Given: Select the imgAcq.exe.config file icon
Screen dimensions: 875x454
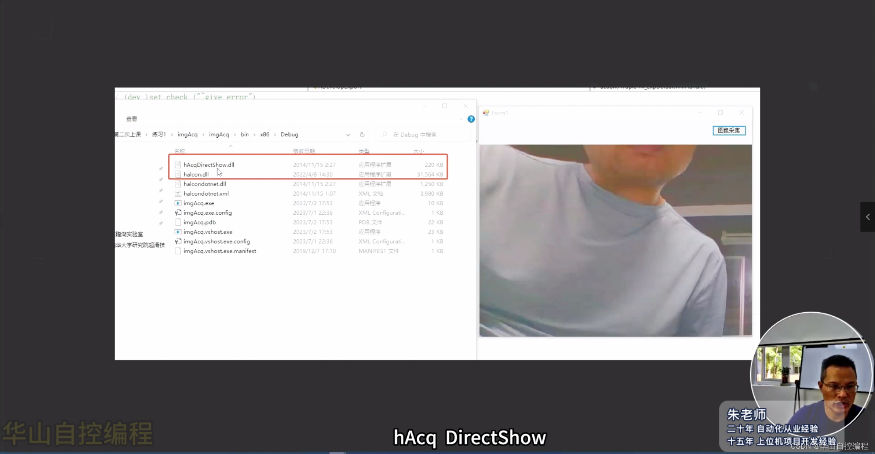Looking at the screenshot, I should pos(178,213).
